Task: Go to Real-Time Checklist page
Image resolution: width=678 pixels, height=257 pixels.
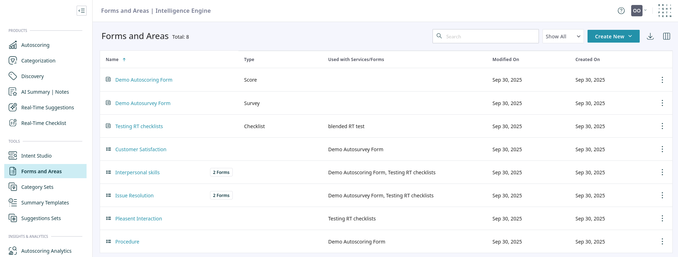Action: point(44,123)
